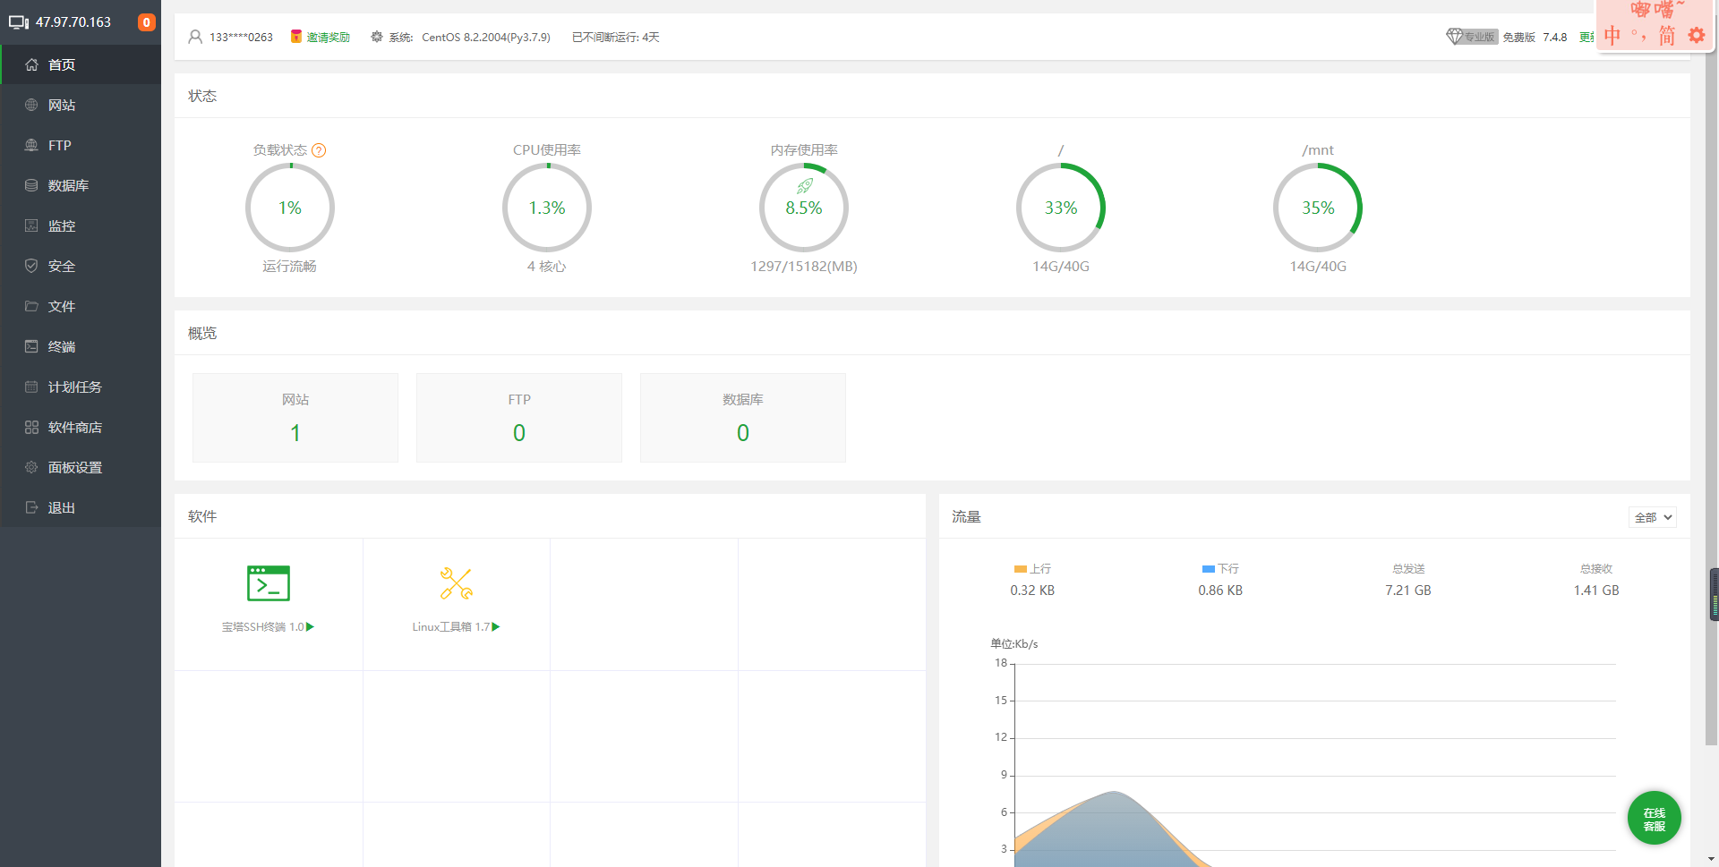Click the 监控 monitor icon in sidebar
Viewport: 1719px width, 867px height.
click(x=32, y=225)
